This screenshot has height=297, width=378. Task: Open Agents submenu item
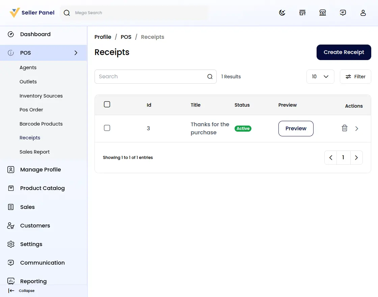pos(28,67)
